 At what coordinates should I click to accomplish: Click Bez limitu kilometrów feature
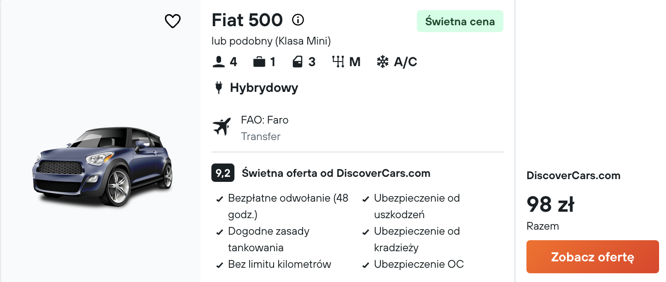pyautogui.click(x=280, y=265)
